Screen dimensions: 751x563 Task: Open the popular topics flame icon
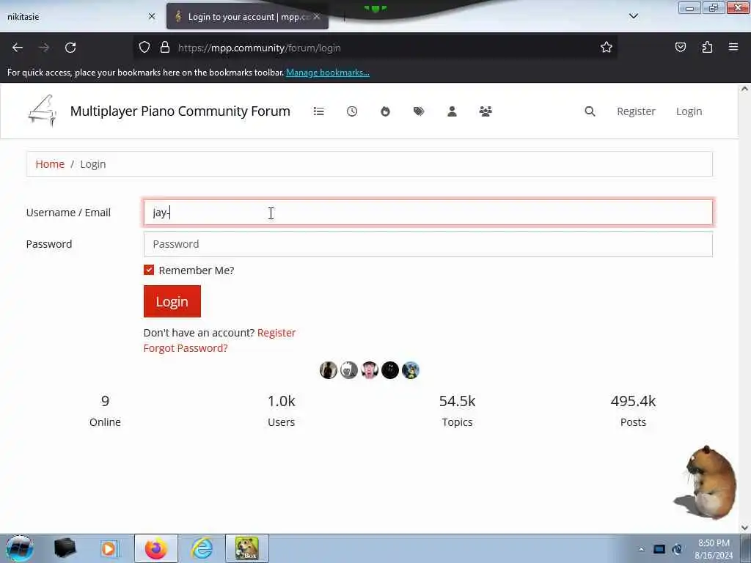[x=385, y=111]
